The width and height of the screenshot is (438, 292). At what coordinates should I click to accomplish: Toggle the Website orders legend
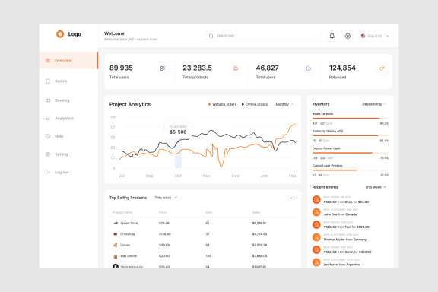(222, 104)
